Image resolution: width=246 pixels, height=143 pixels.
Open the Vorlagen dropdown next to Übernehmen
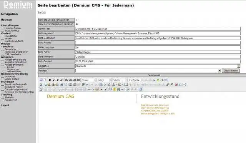(x=148, y=71)
